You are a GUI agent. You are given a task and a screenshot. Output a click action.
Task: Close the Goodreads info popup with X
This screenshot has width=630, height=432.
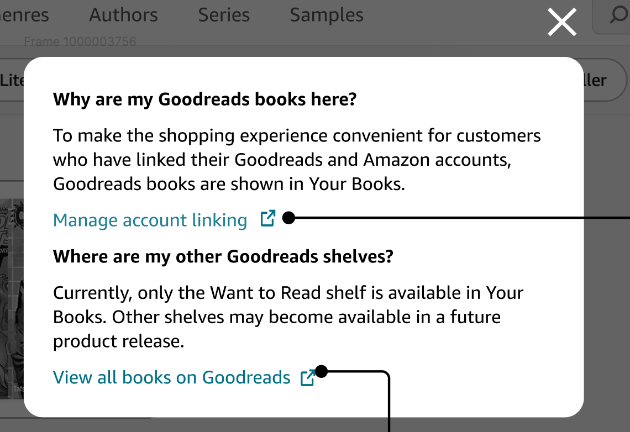tap(562, 23)
